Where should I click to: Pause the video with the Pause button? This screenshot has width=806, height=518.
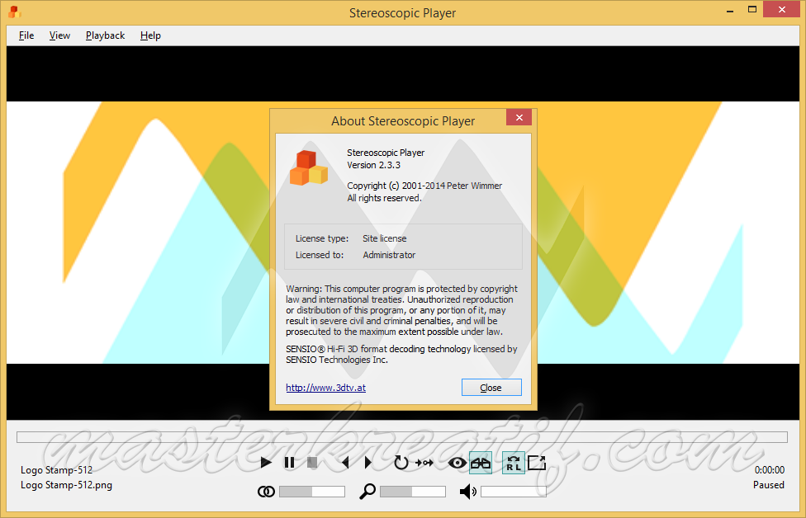[289, 463]
